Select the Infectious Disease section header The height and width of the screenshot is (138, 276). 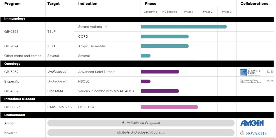137,99
